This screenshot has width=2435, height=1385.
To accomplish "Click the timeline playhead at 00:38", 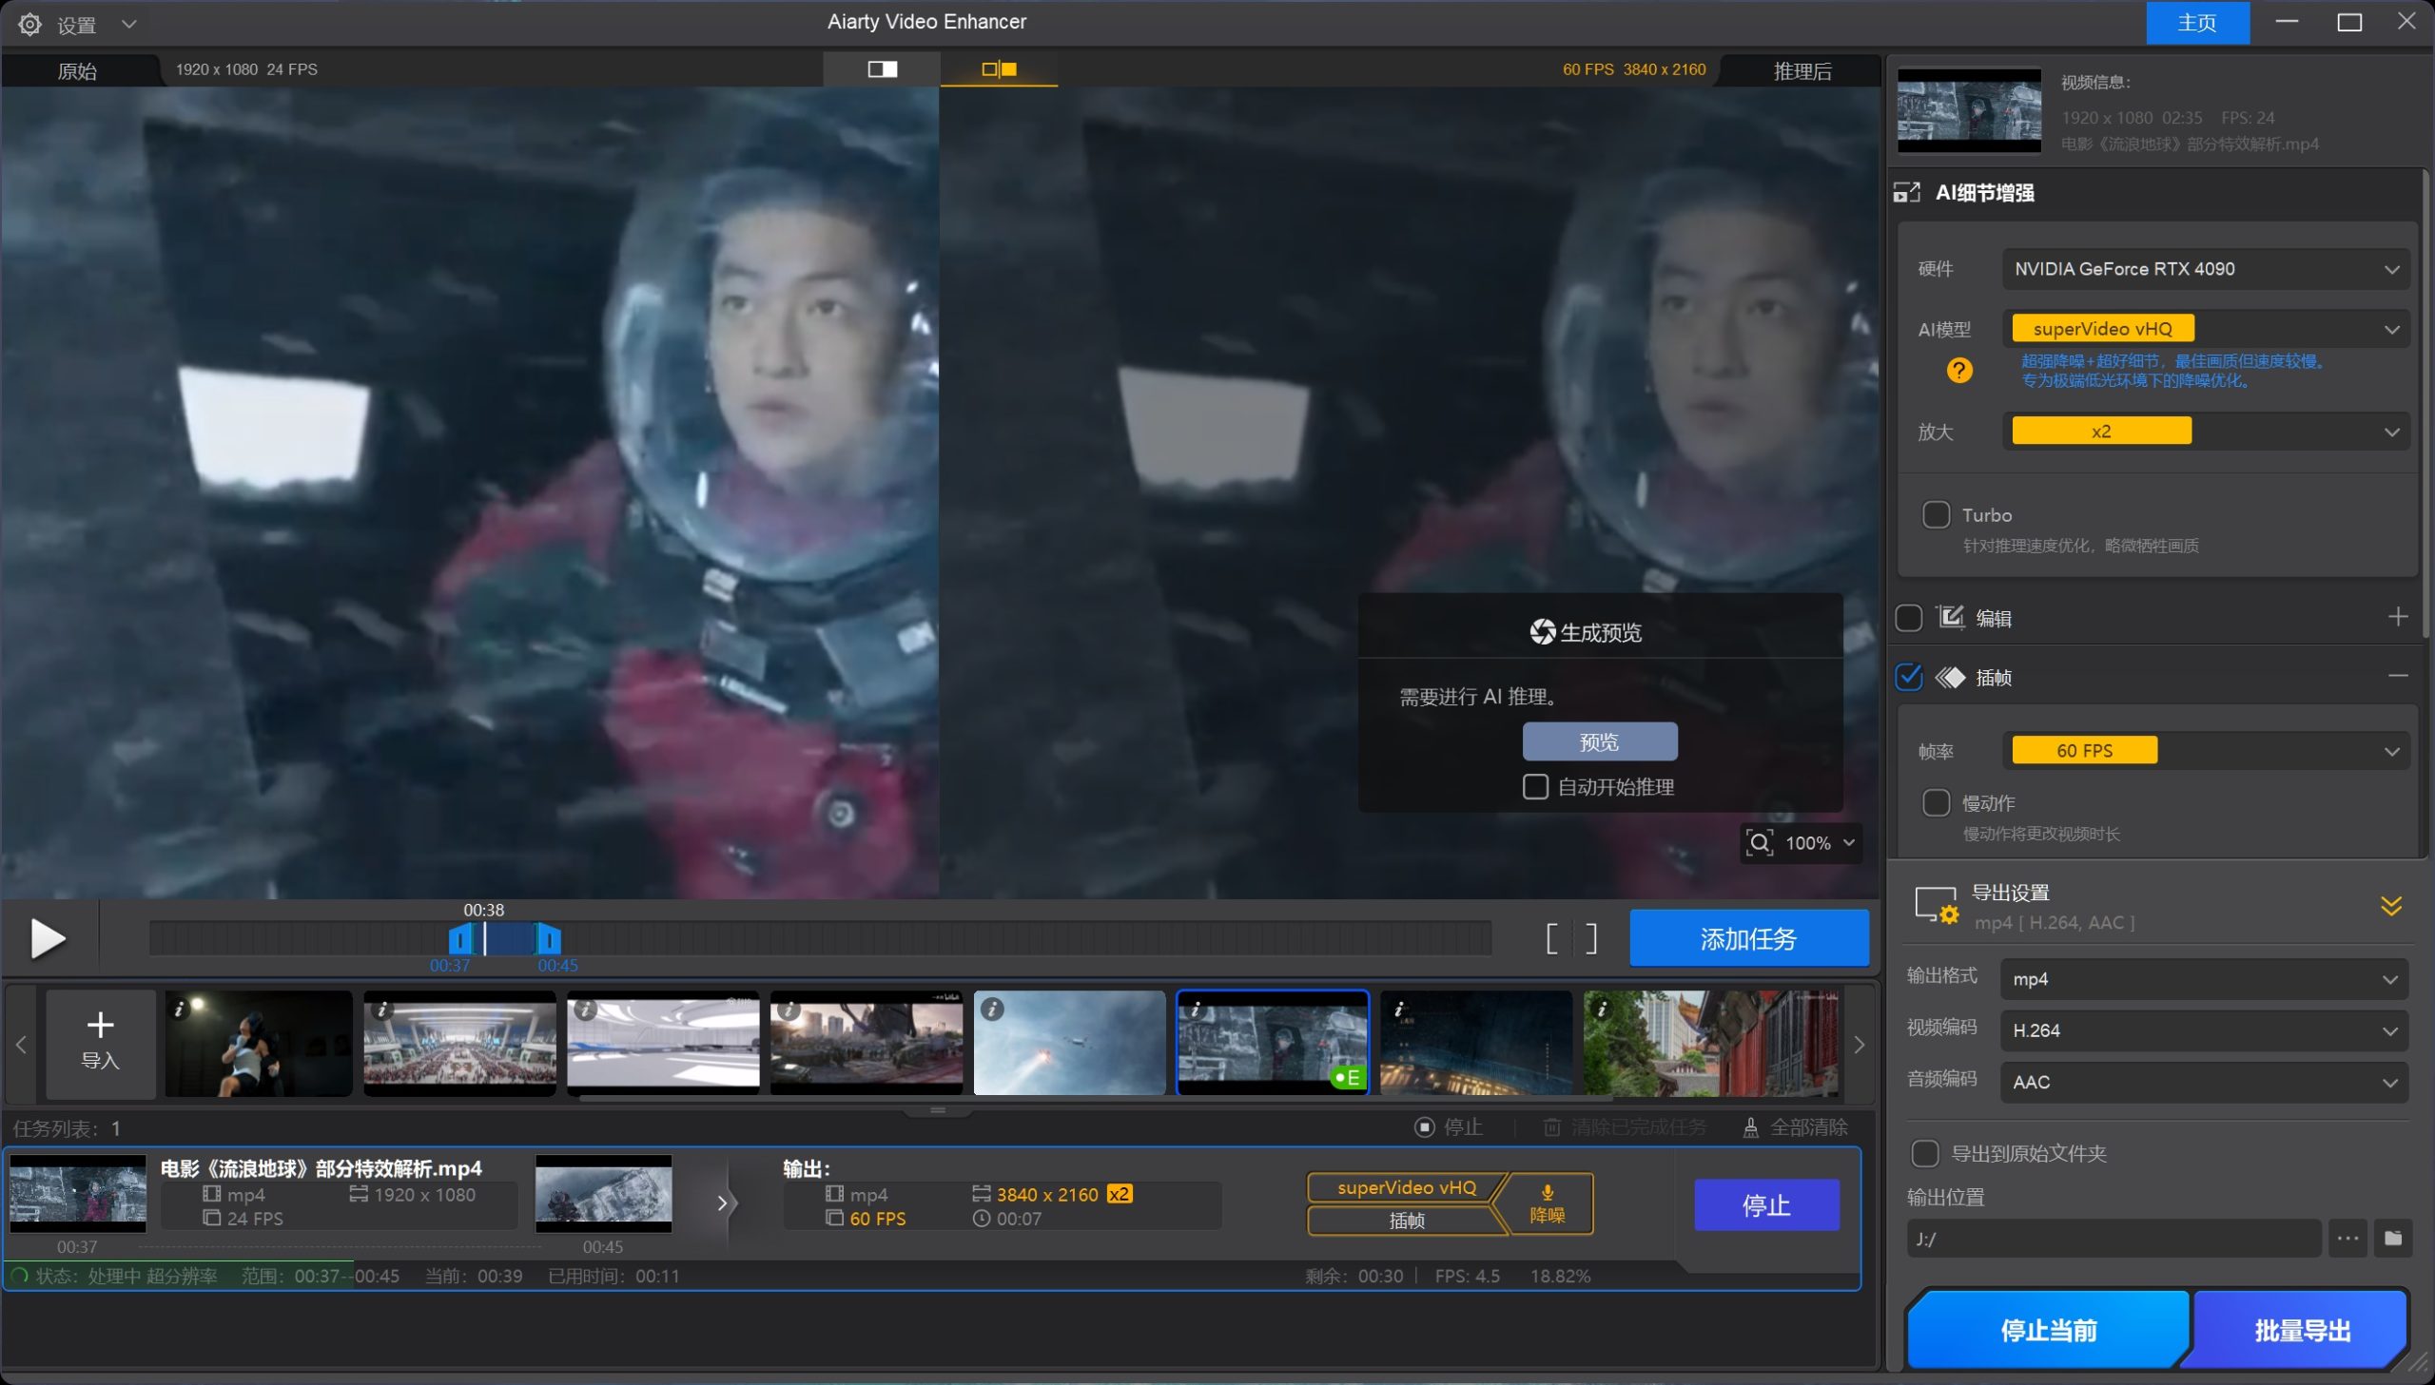I will pos(484,938).
